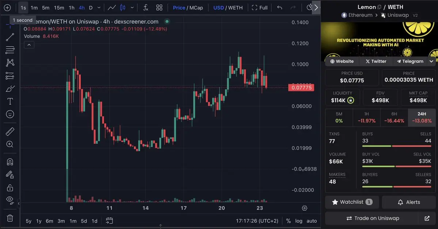Toggle stay in drawing mode pencil-lock icon

pos(10,175)
